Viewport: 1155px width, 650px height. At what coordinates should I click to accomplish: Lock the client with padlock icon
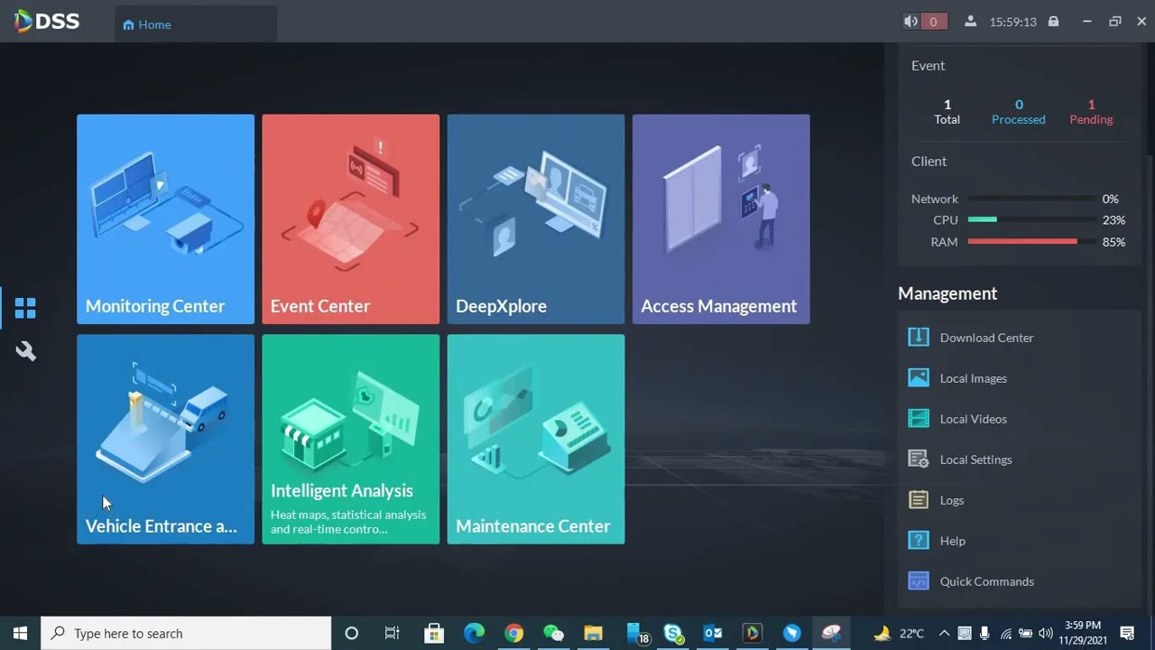coord(1053,22)
